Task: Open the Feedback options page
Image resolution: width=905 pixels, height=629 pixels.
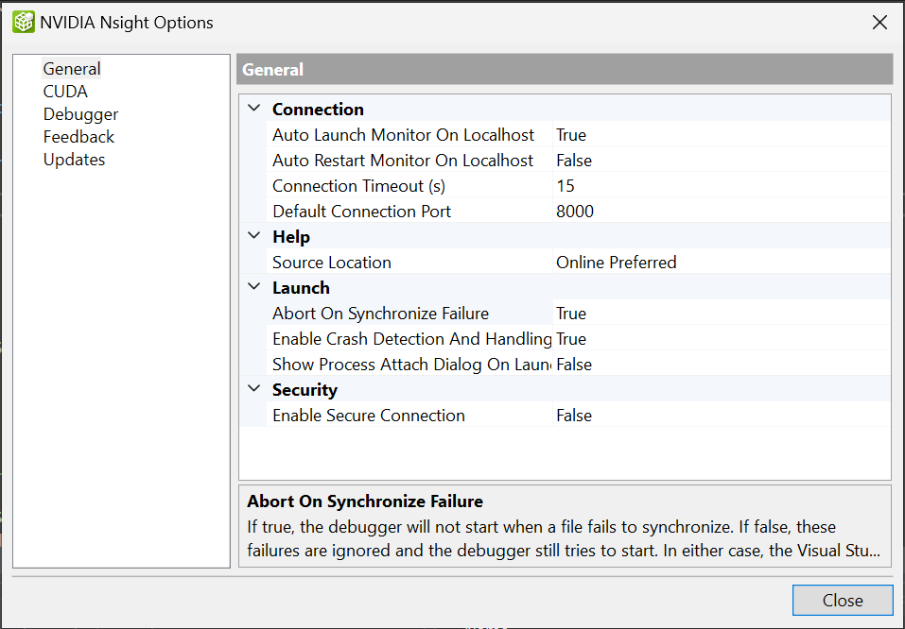Action: tap(78, 137)
